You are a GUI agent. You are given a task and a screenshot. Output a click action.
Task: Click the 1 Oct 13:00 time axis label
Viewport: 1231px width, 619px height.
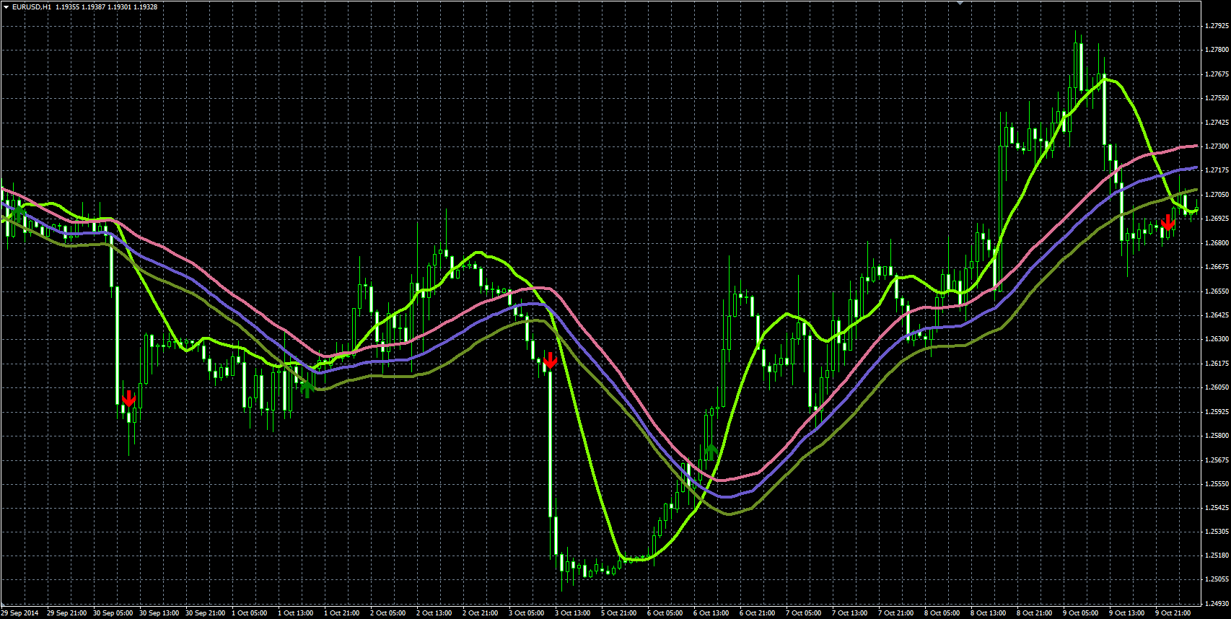[x=296, y=613]
